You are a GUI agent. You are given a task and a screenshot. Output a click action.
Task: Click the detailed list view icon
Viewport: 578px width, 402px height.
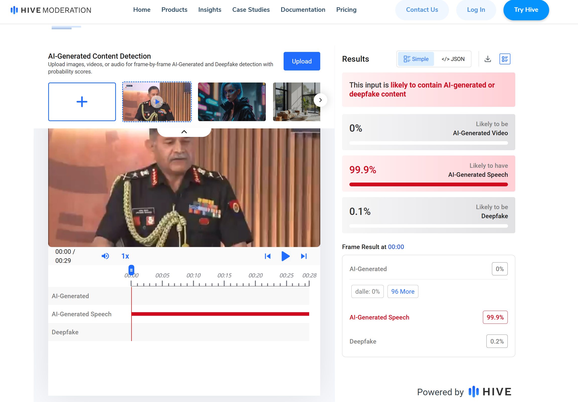coord(504,59)
